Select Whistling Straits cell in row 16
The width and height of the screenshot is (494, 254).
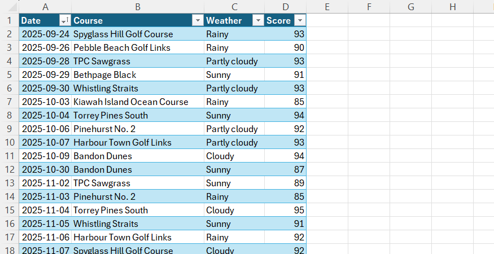[138, 224]
